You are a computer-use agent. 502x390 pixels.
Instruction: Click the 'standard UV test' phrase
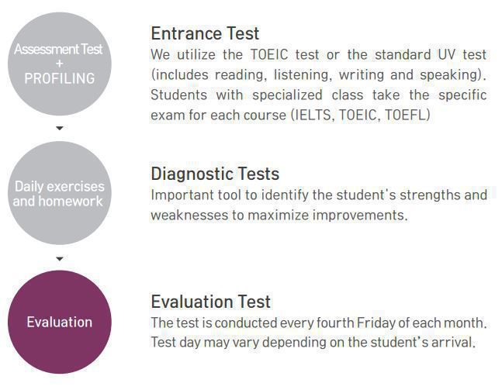pos(431,54)
